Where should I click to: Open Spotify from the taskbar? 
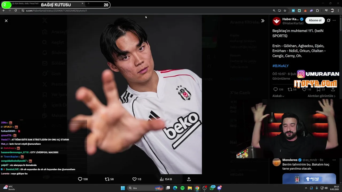[x=182, y=188]
